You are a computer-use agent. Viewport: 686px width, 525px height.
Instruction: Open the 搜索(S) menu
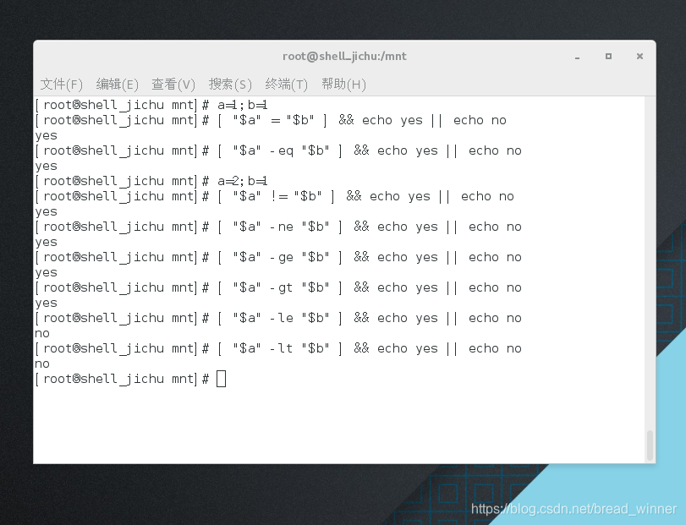coord(230,84)
